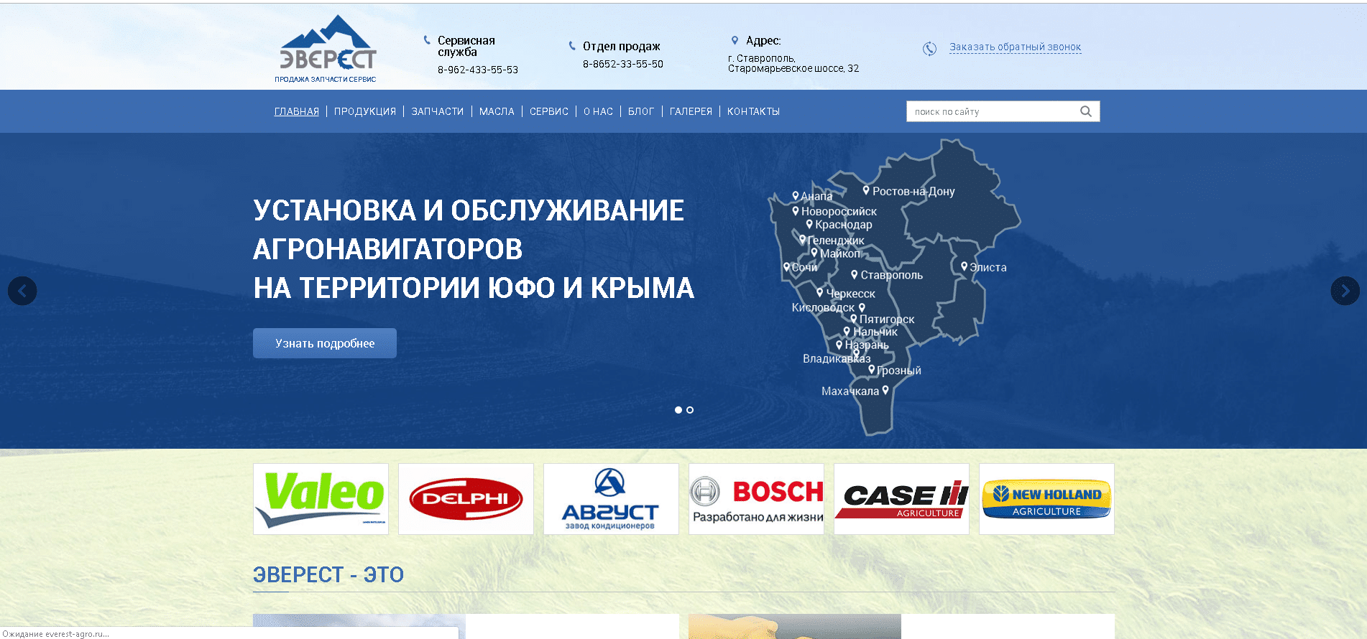This screenshot has height=639, width=1367.
Task: Click the Makhachkala map pin
Action: click(x=885, y=390)
